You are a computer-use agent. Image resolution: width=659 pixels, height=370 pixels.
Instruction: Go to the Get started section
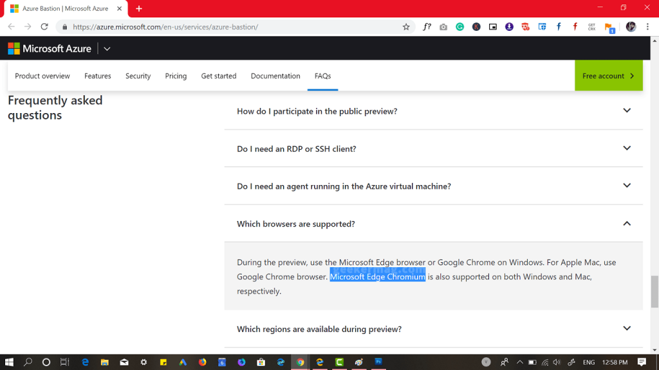(x=219, y=76)
